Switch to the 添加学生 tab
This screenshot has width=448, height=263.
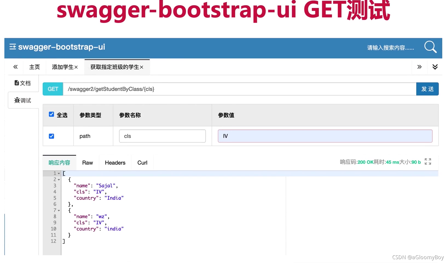tap(63, 67)
